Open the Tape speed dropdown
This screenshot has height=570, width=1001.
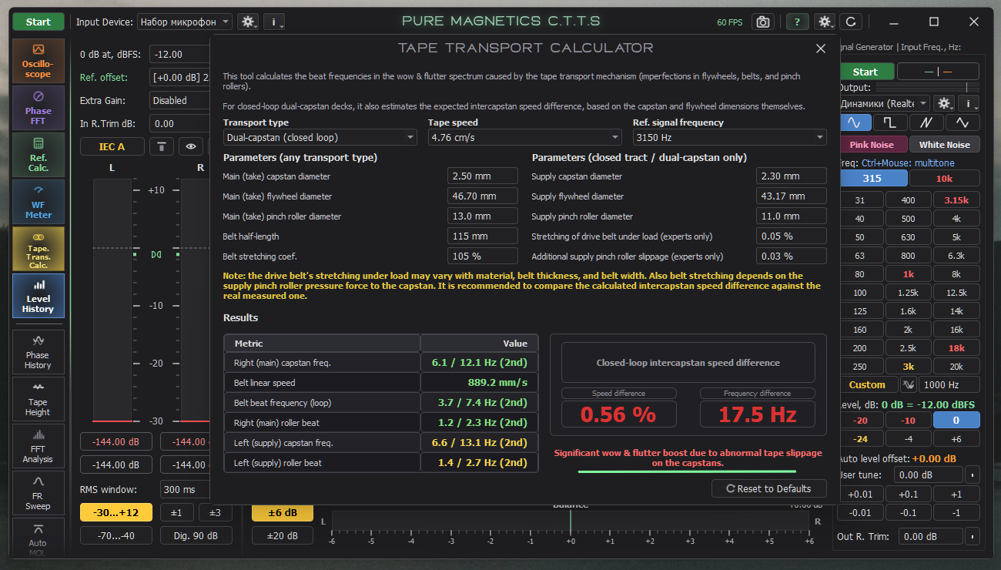click(x=525, y=137)
